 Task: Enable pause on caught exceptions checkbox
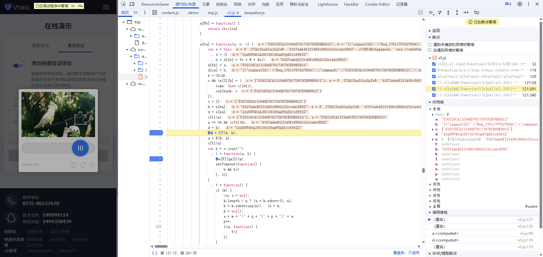430,50
